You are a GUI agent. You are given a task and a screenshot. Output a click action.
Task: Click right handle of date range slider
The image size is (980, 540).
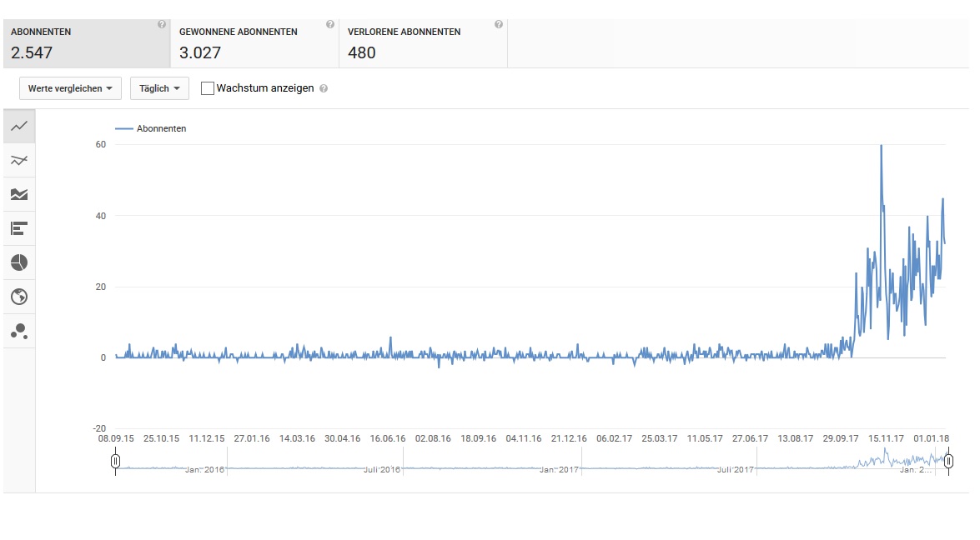pyautogui.click(x=948, y=461)
